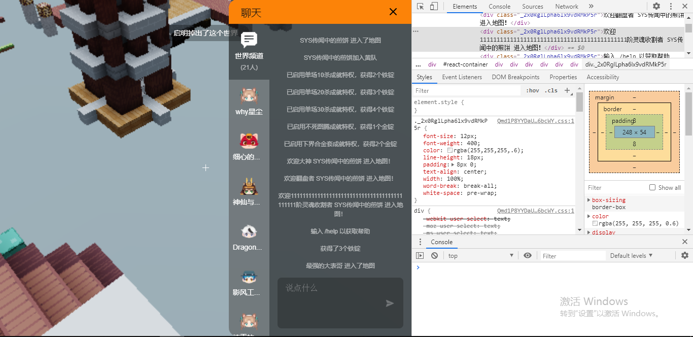
Task: Open DevTools three-dot customize menu
Action: pos(671,6)
